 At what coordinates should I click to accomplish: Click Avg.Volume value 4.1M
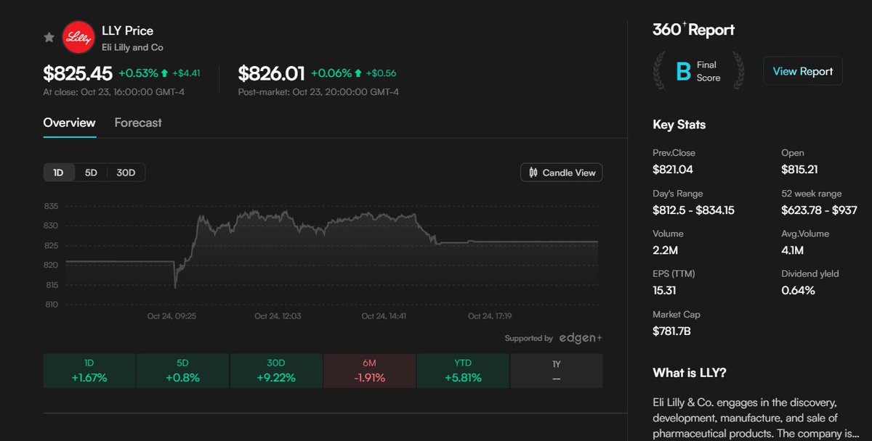[794, 250]
